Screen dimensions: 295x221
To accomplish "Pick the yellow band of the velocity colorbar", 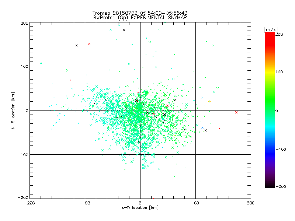I will [270, 72].
